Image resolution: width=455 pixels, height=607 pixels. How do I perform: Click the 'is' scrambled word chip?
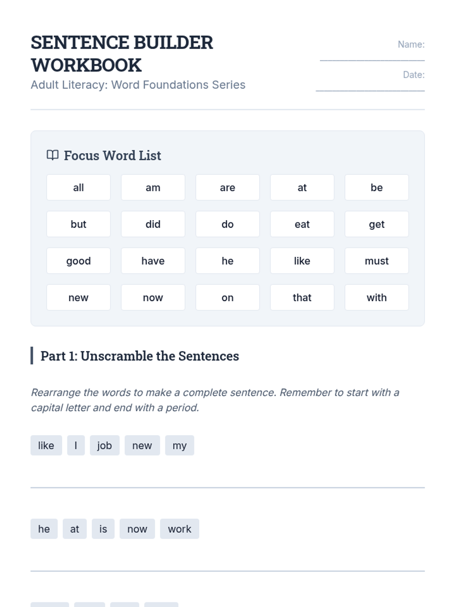[103, 529]
